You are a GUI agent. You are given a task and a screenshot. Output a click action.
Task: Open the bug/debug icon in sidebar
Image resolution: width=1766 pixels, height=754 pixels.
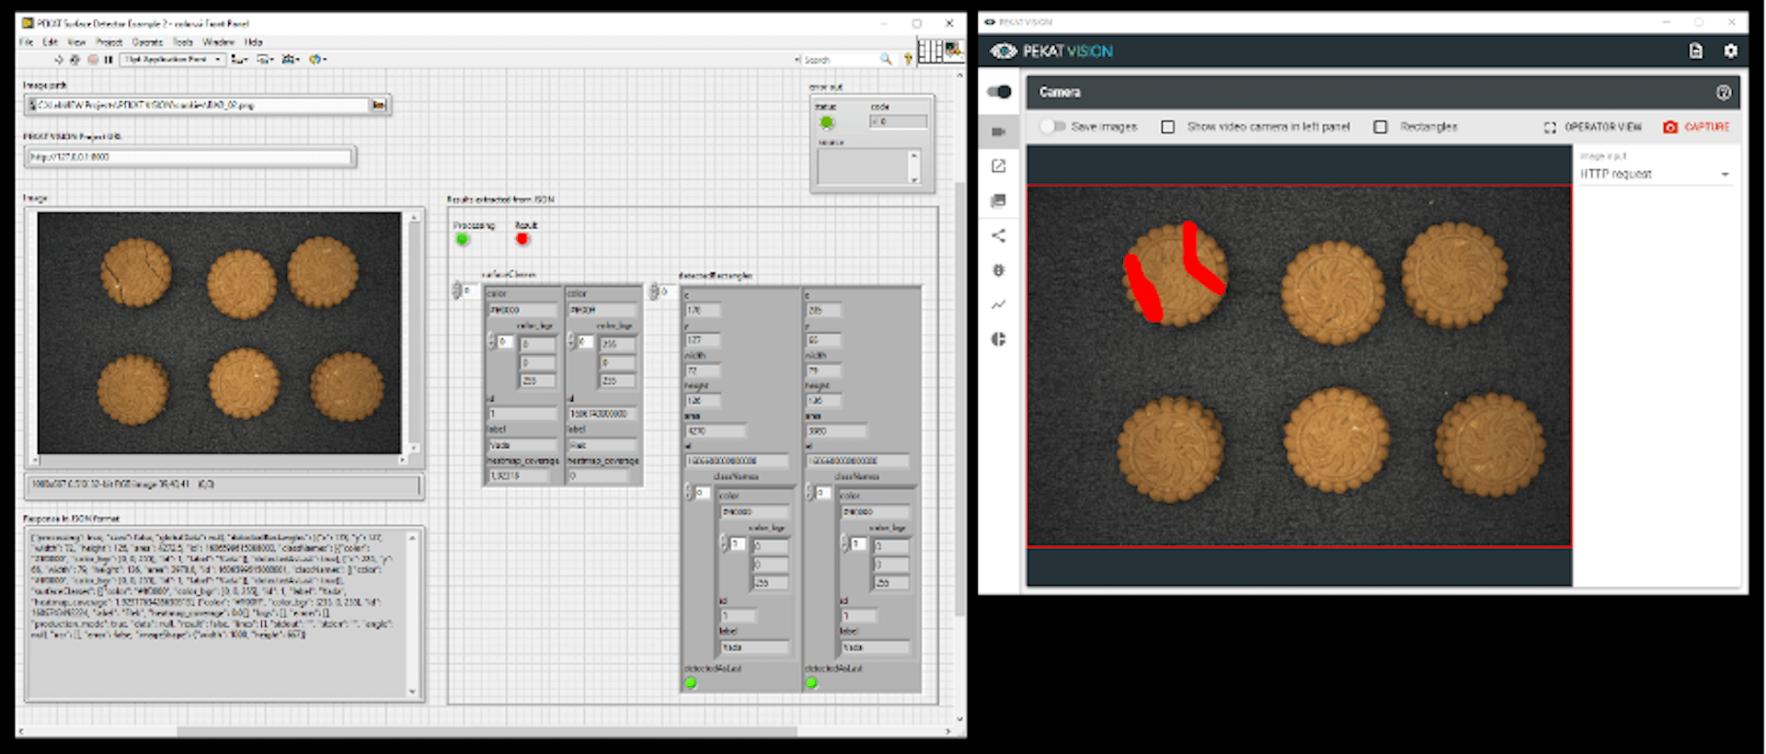(x=999, y=270)
